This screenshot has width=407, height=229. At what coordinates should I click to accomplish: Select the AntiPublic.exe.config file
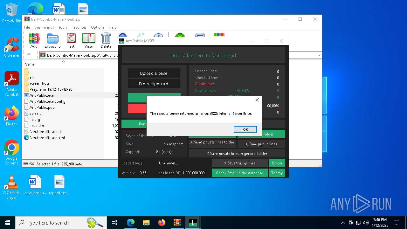pyautogui.click(x=47, y=101)
